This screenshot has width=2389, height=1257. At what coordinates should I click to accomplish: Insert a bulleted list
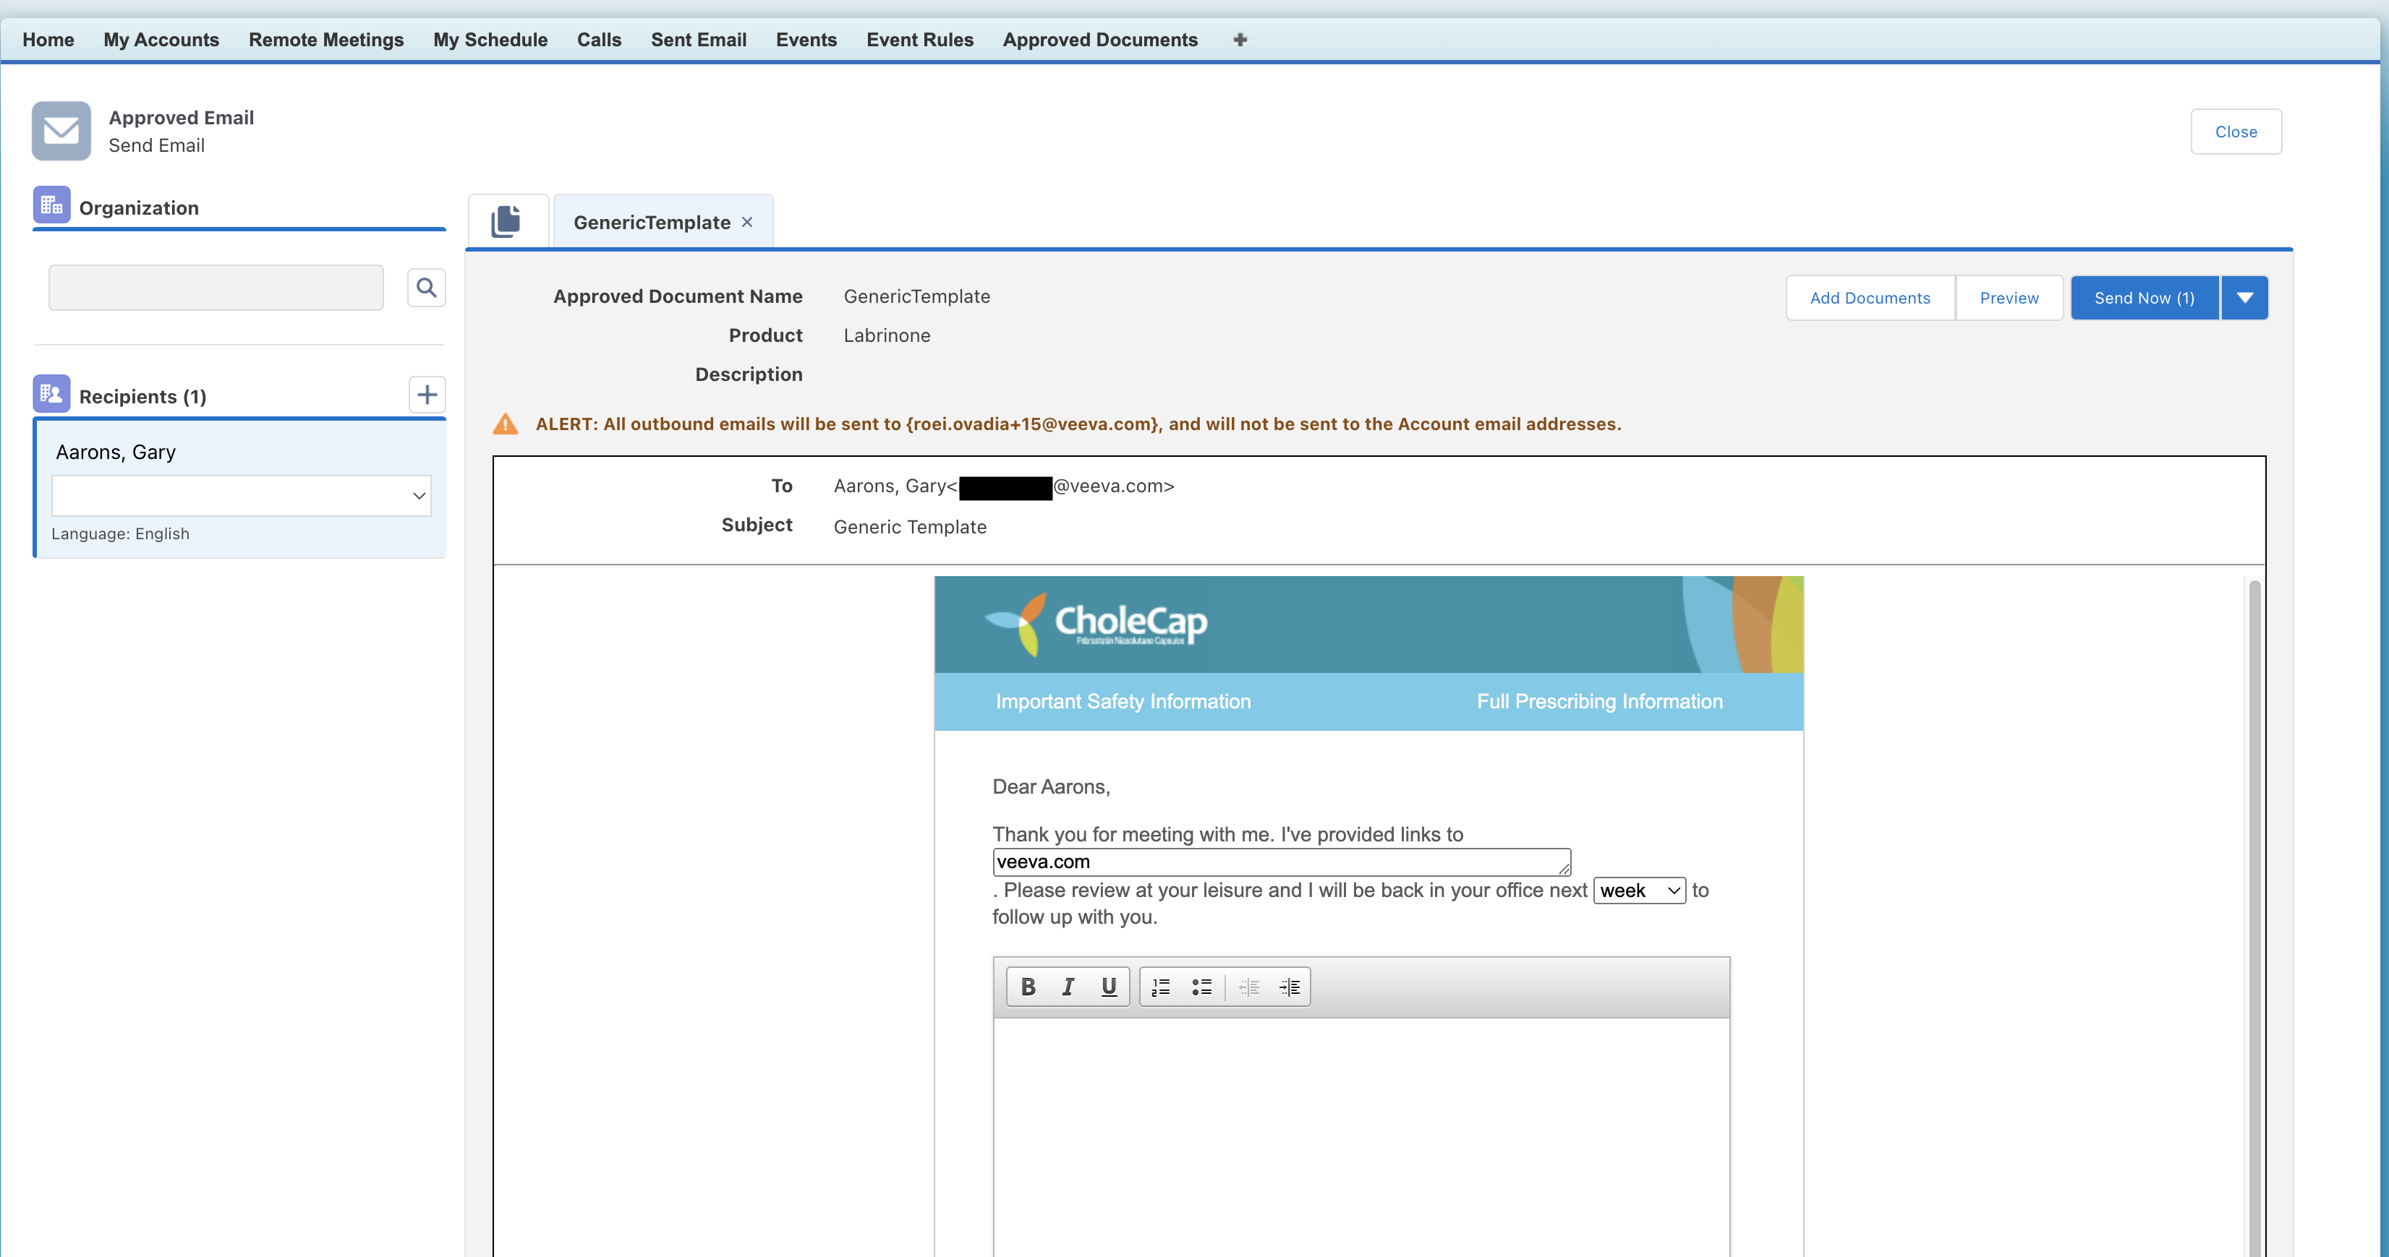(x=1202, y=987)
